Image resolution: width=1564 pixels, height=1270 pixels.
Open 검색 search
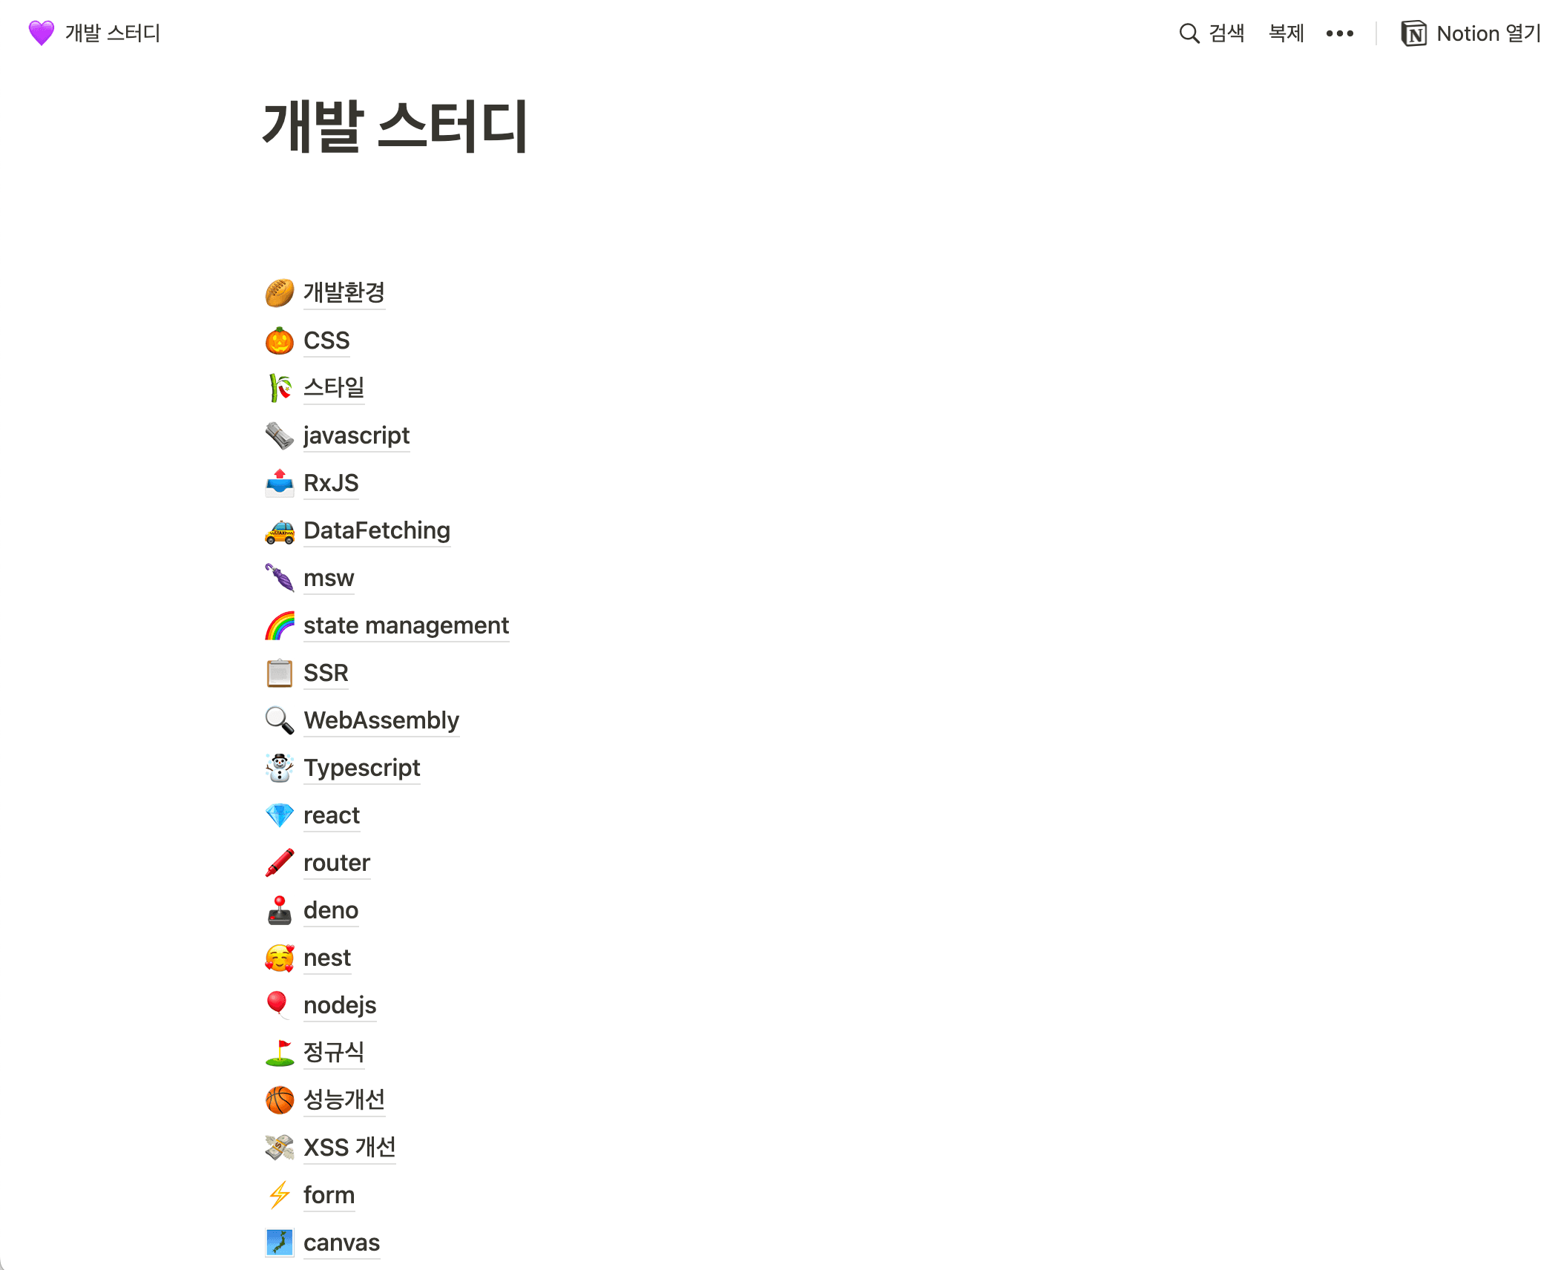(x=1226, y=33)
